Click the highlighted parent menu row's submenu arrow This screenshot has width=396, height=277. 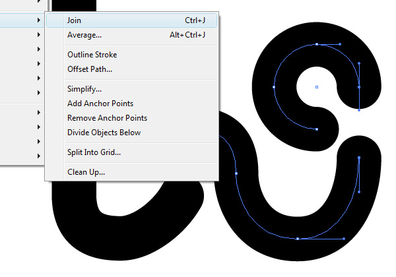click(39, 20)
